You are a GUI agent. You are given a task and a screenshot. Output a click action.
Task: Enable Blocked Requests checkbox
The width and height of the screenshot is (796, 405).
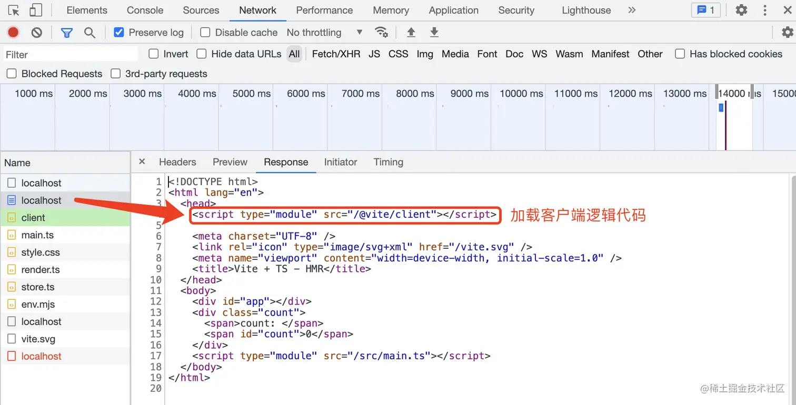point(12,74)
